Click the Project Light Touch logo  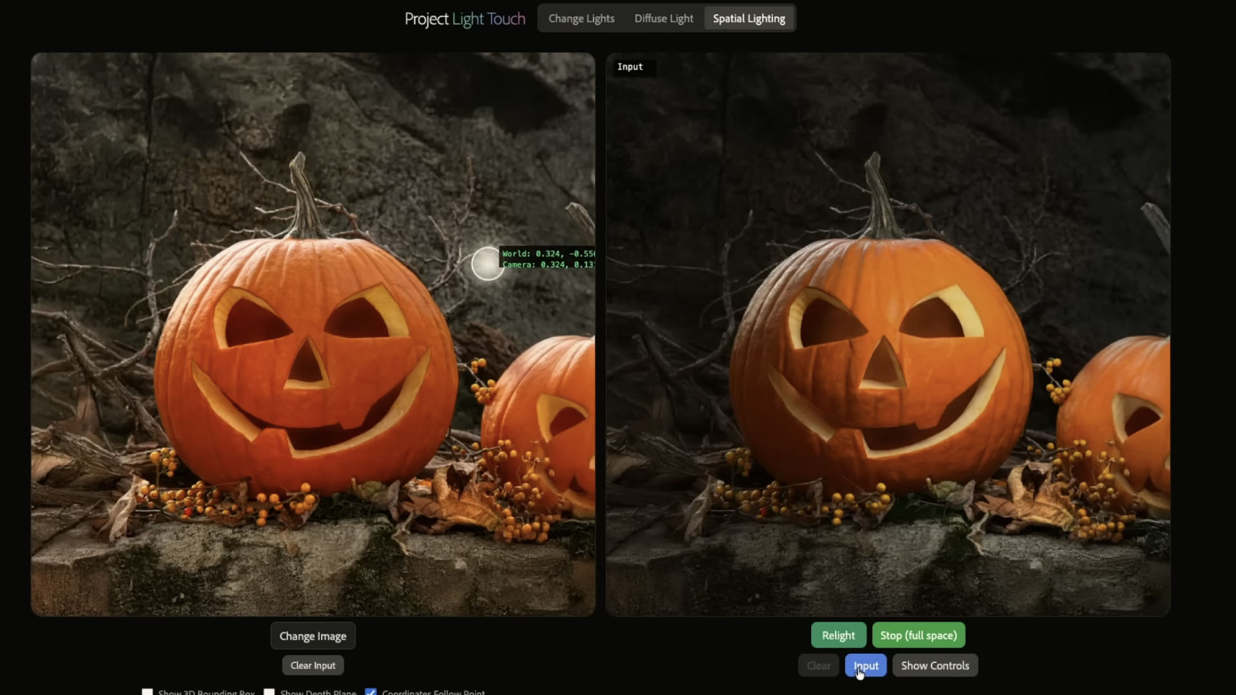pos(464,19)
